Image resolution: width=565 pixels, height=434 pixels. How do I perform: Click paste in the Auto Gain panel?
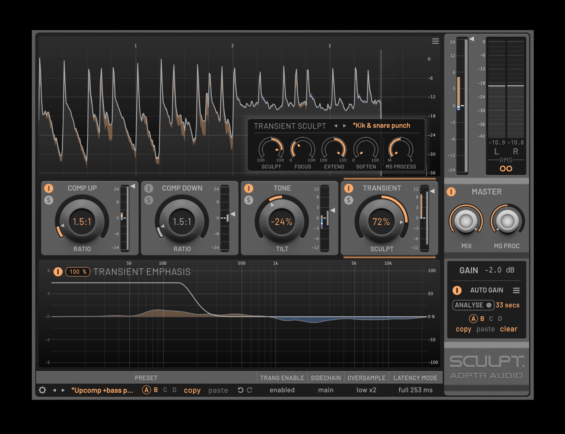(485, 329)
